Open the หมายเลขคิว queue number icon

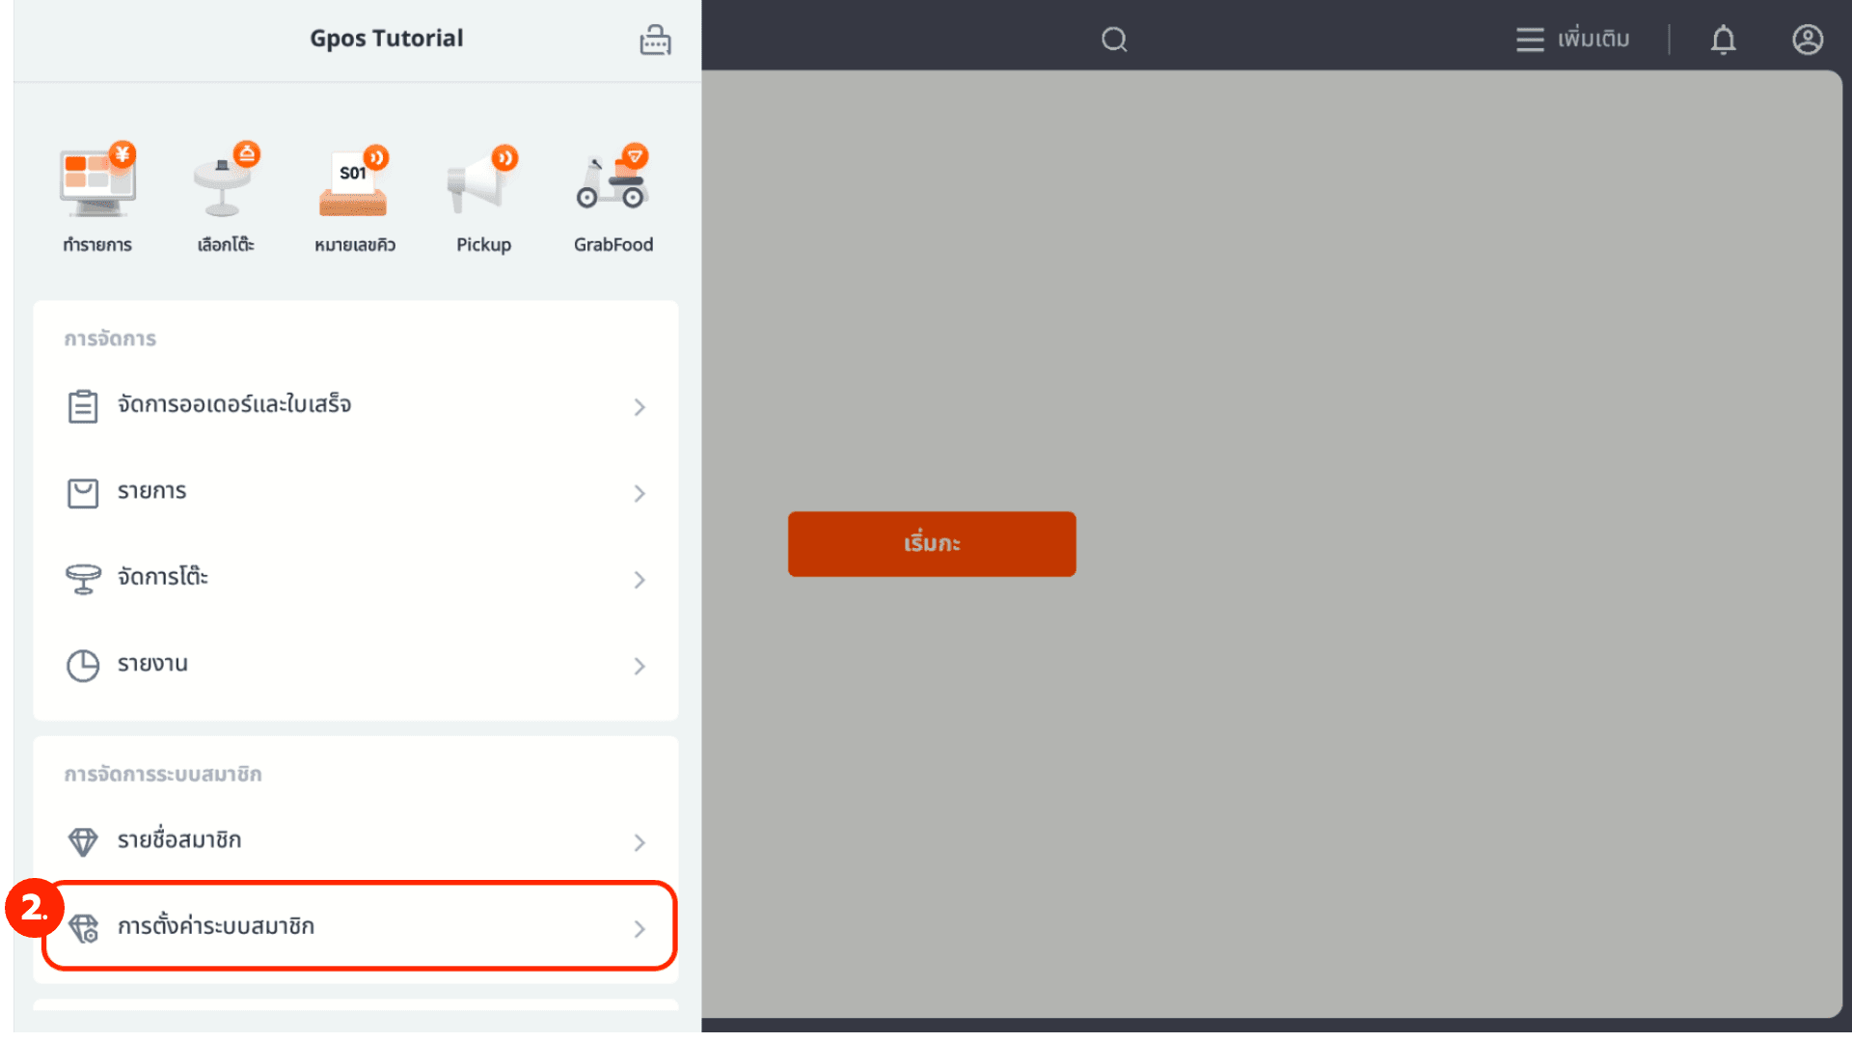[354, 182]
